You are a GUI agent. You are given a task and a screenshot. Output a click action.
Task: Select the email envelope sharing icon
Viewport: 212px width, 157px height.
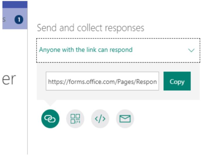point(125,119)
